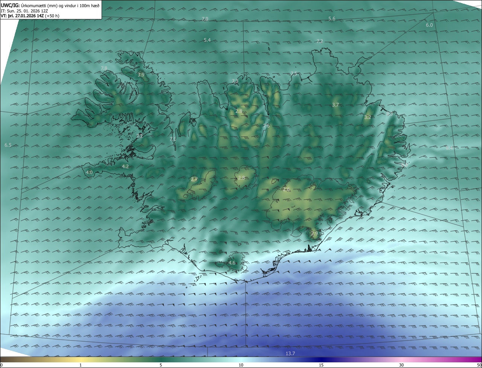Click the 3.7 value label
The width and height of the screenshot is (482, 368).
[x=336, y=105]
